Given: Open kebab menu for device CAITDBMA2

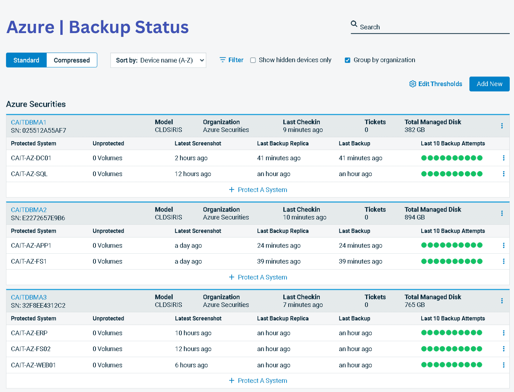Looking at the screenshot, I should point(502,213).
